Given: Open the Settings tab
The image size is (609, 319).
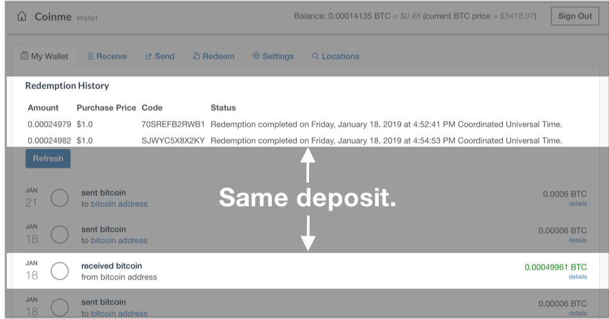Looking at the screenshot, I should (x=273, y=56).
